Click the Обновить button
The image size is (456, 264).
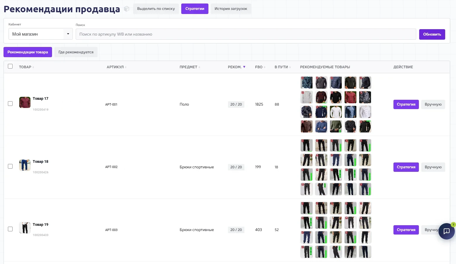[432, 34]
